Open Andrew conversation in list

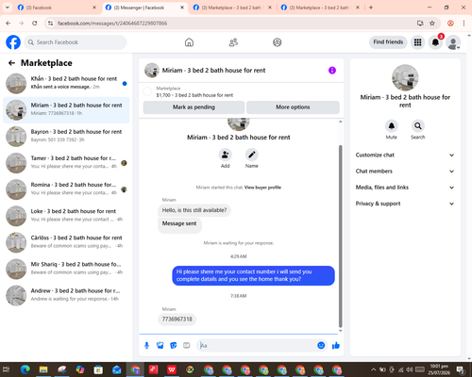coord(66,295)
